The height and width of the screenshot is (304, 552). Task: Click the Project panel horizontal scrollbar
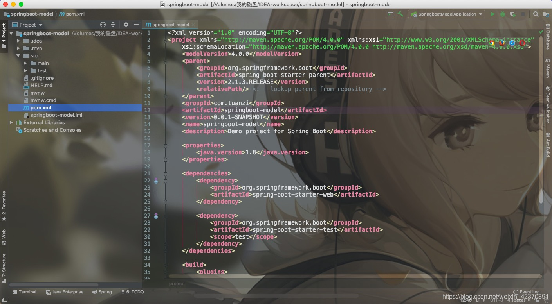pos(54,285)
